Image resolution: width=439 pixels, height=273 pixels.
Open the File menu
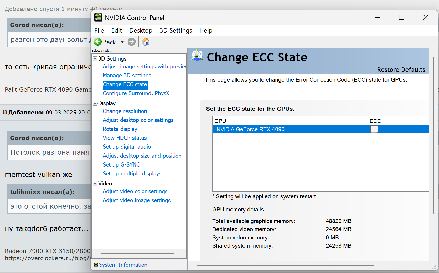99,30
